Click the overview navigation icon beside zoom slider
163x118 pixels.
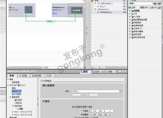(x=84, y=67)
